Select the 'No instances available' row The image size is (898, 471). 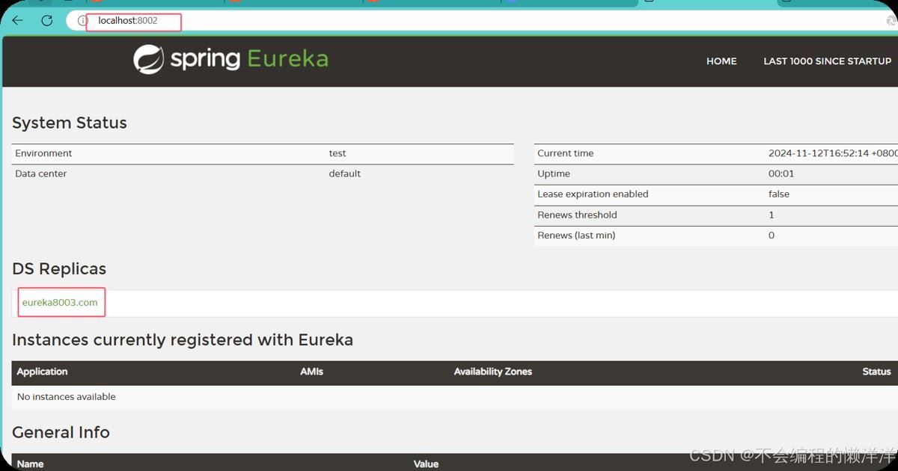pyautogui.click(x=455, y=397)
